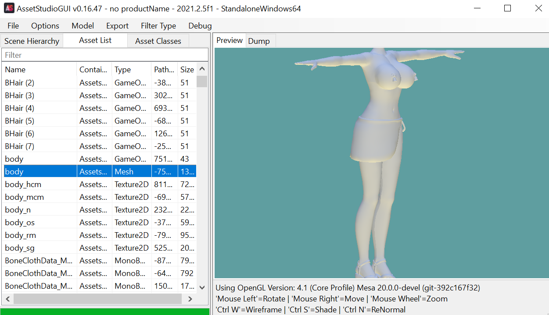Image resolution: width=549 pixels, height=315 pixels.
Task: Open the Model menu
Action: point(83,26)
